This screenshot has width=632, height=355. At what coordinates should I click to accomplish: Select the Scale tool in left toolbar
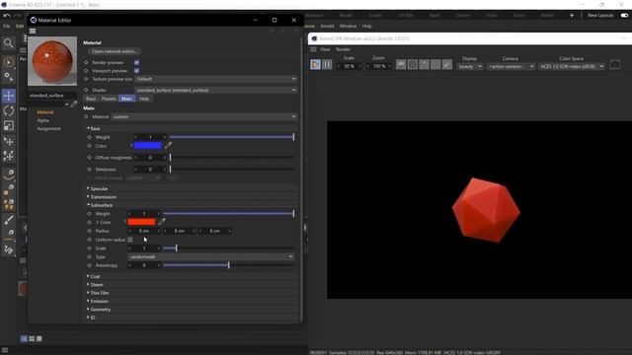pos(9,126)
